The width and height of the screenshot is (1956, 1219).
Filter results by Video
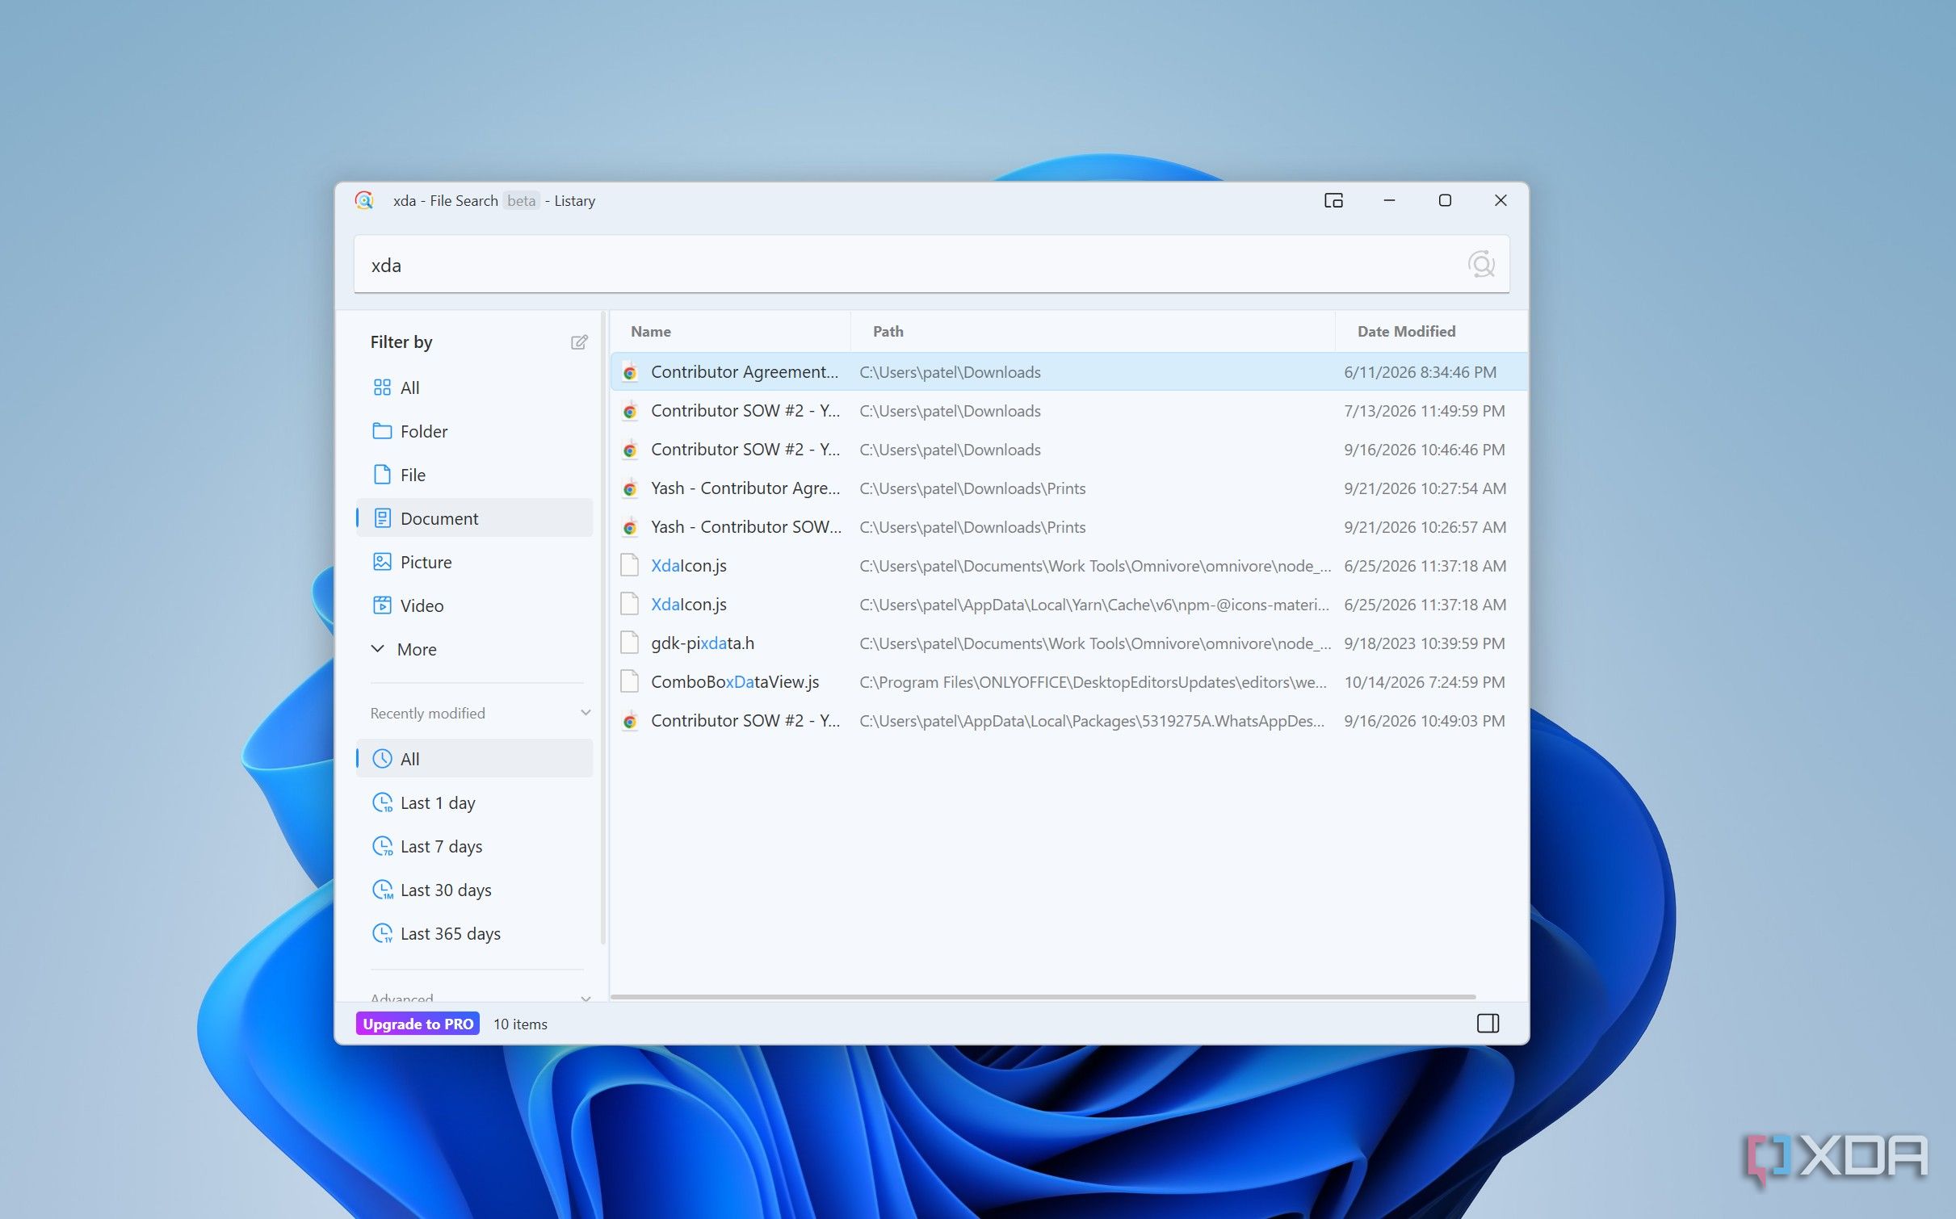pos(475,605)
